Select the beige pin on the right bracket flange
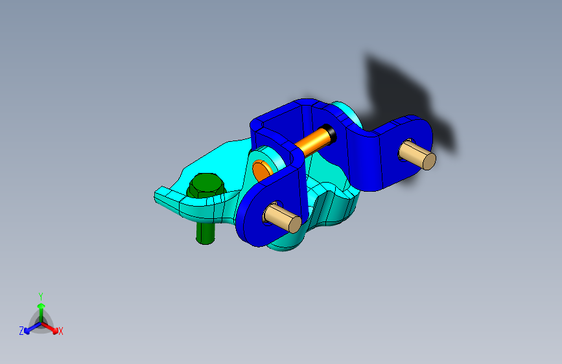Screen dimensions: 562x364 [417, 155]
